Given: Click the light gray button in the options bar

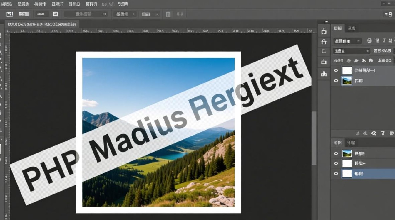Looking at the screenshot, I should tap(24, 14).
